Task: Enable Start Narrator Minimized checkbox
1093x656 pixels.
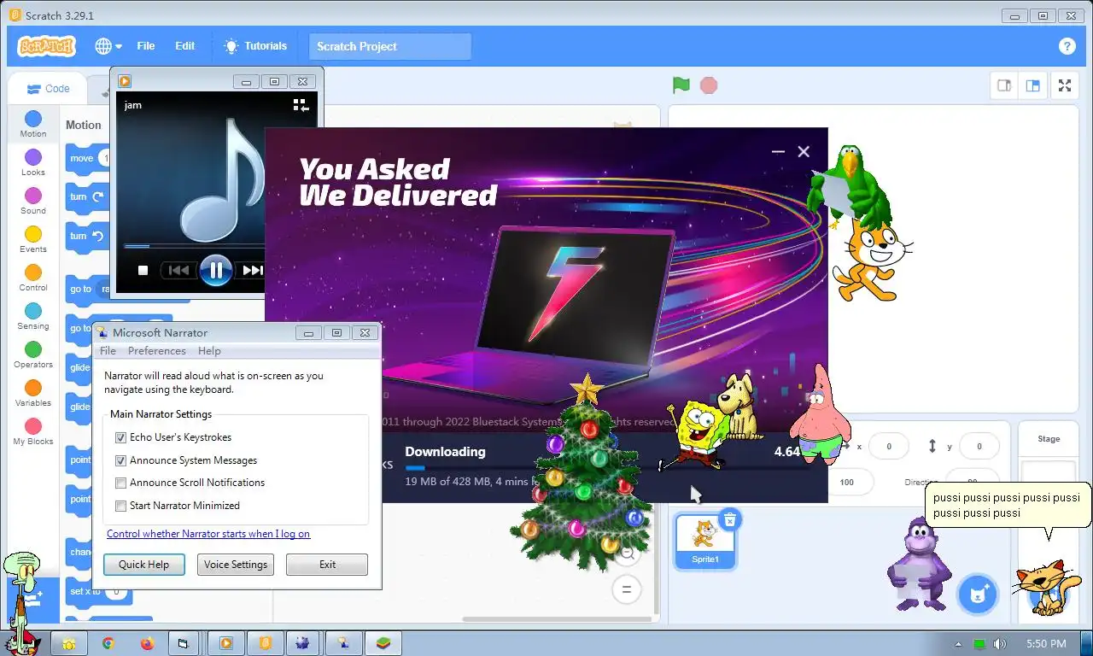Action: (120, 506)
